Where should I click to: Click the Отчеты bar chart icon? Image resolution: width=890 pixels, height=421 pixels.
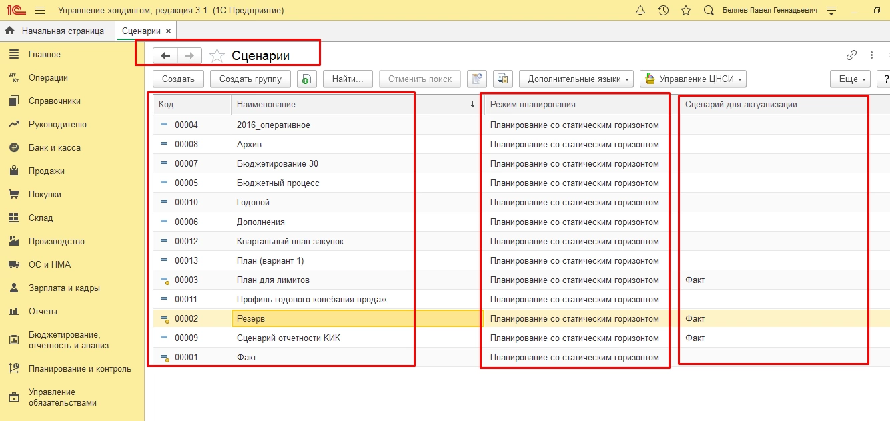[x=13, y=311]
